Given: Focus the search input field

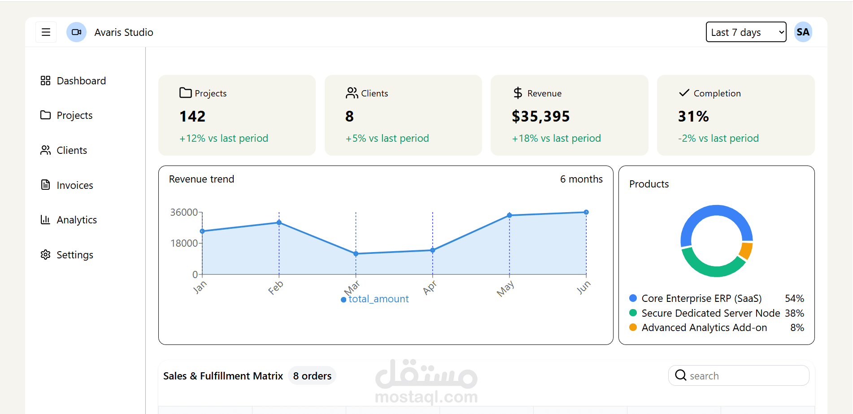Looking at the screenshot, I should pos(739,375).
